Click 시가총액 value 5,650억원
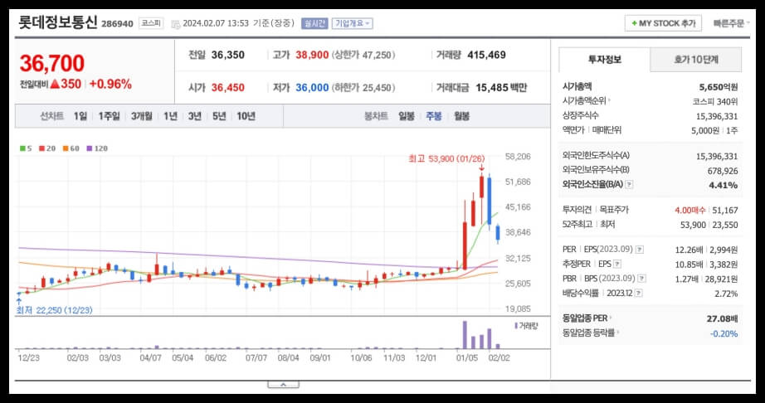 pos(719,87)
